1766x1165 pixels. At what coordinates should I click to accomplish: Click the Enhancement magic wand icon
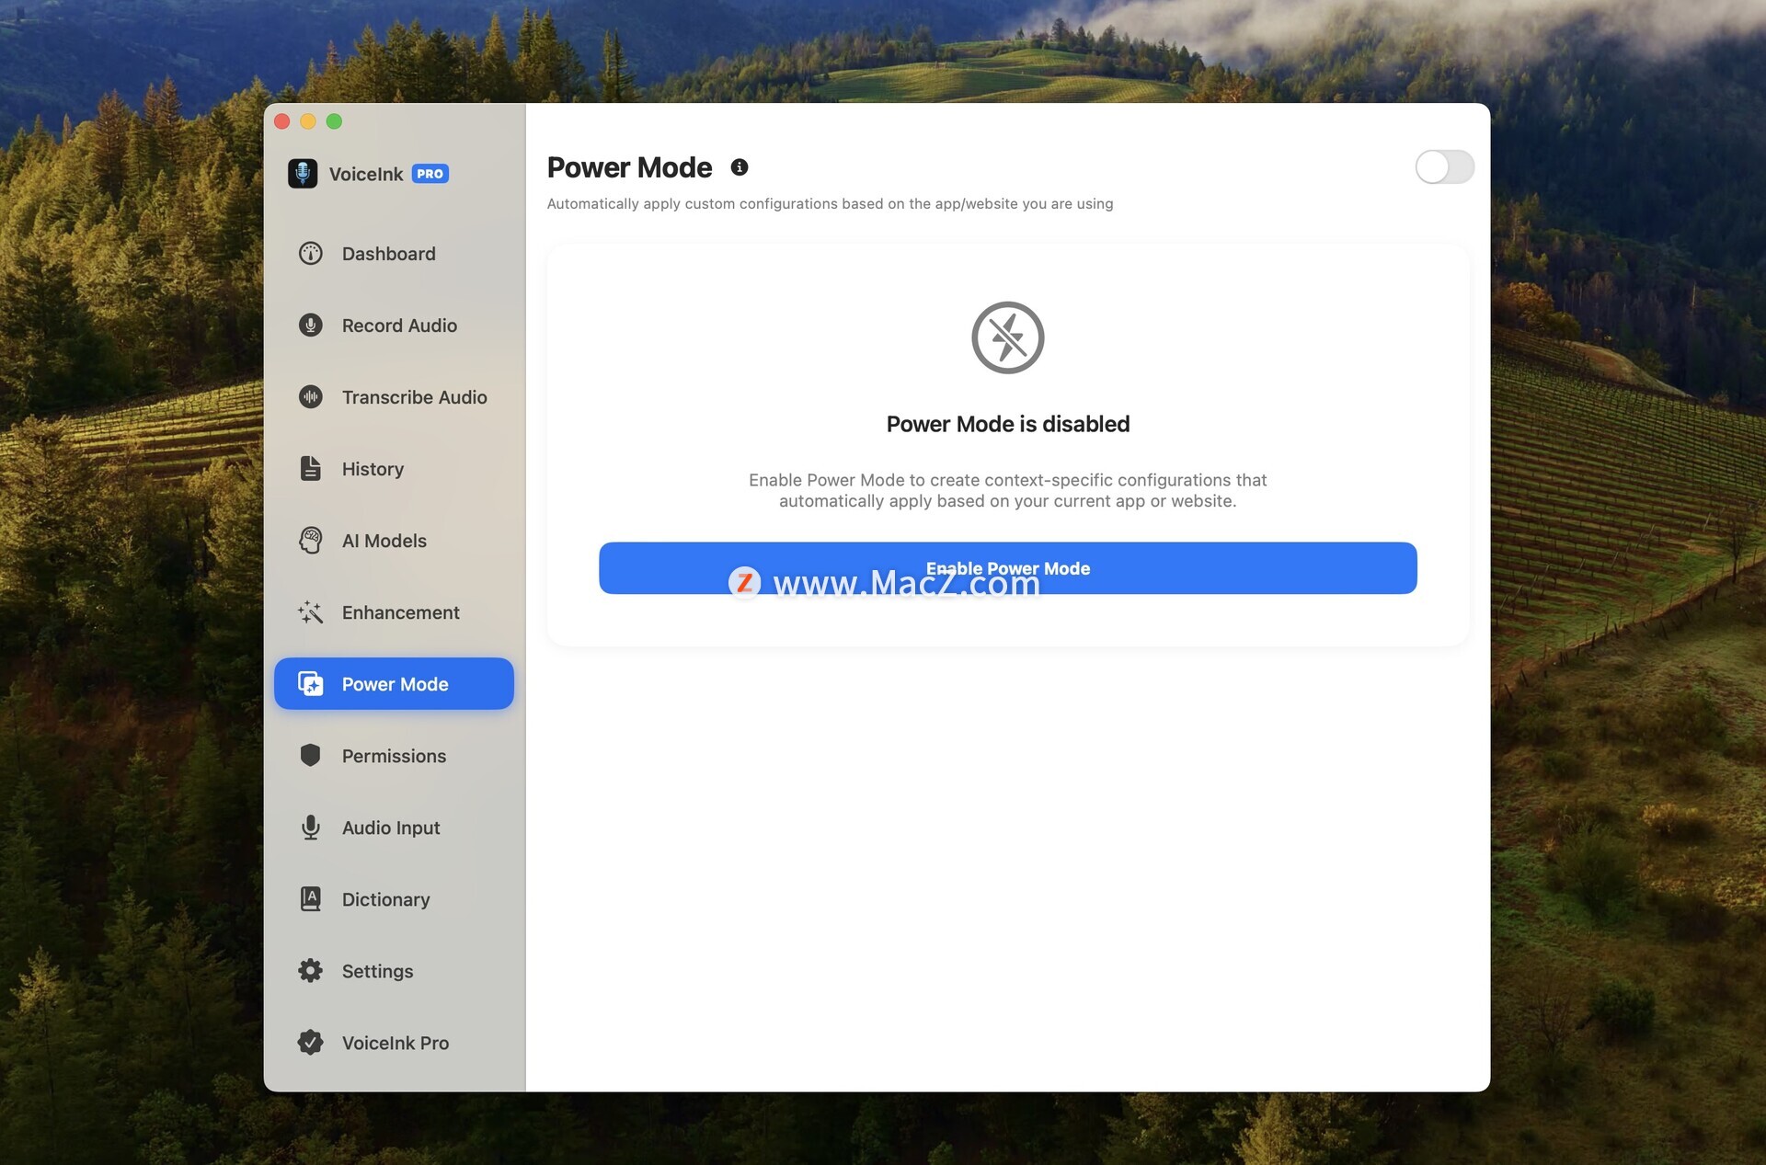pos(311,612)
